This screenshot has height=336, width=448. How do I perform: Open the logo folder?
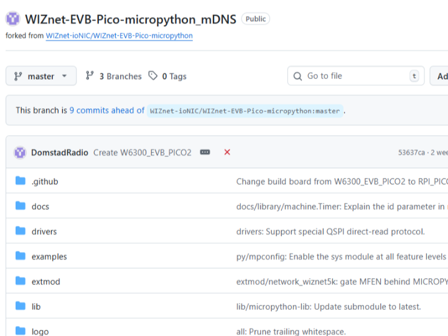[40, 331]
